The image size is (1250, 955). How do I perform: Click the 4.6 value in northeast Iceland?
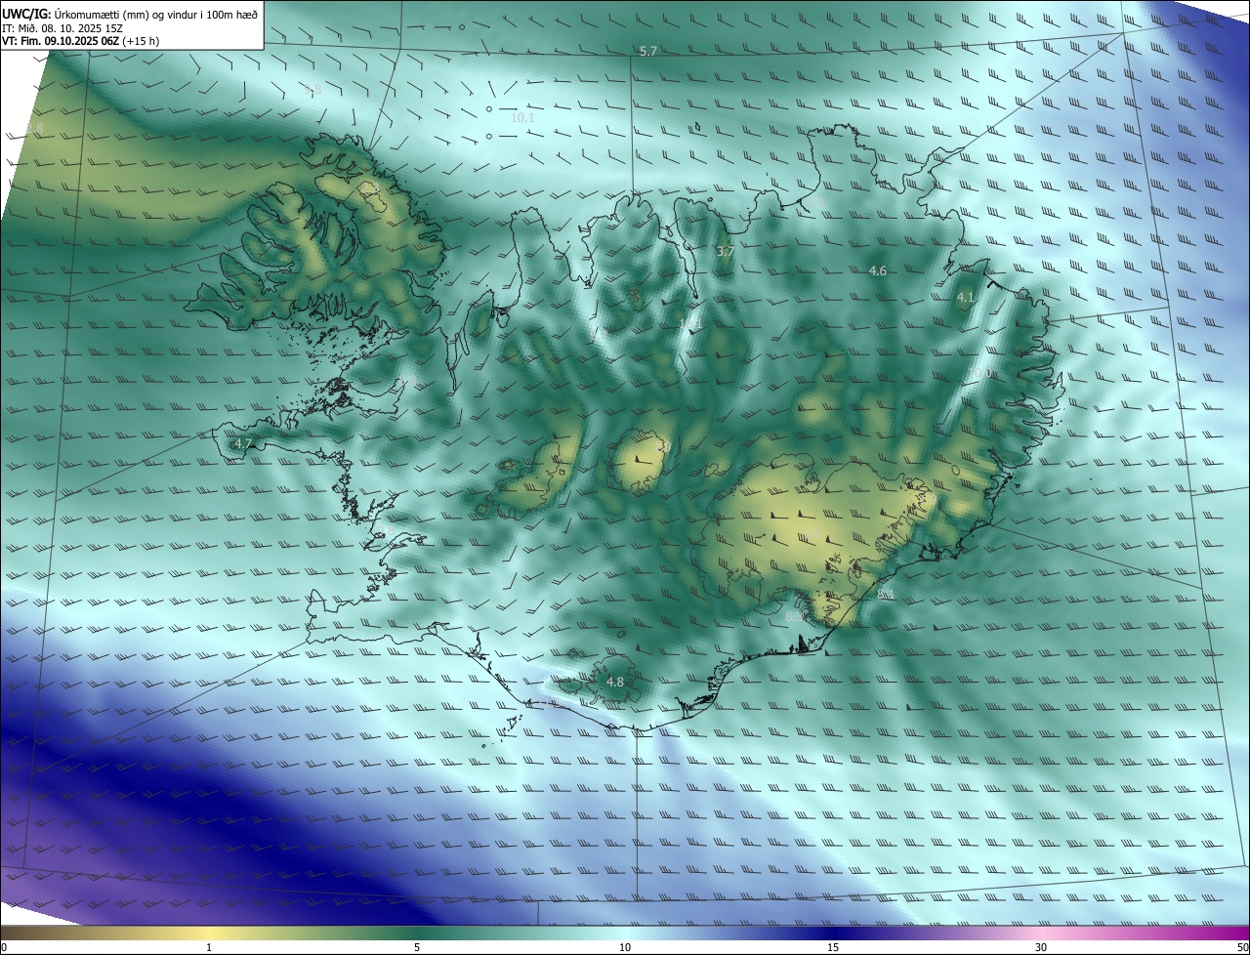[x=877, y=270]
